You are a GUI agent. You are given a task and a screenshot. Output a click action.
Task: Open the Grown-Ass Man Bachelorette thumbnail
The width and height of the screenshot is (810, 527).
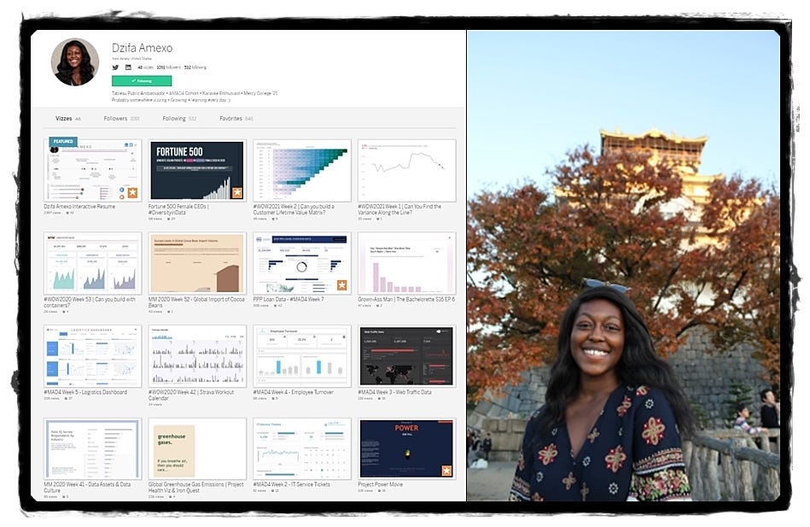tap(406, 263)
